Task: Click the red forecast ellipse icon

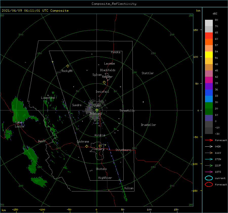Action: pyautogui.click(x=209, y=184)
